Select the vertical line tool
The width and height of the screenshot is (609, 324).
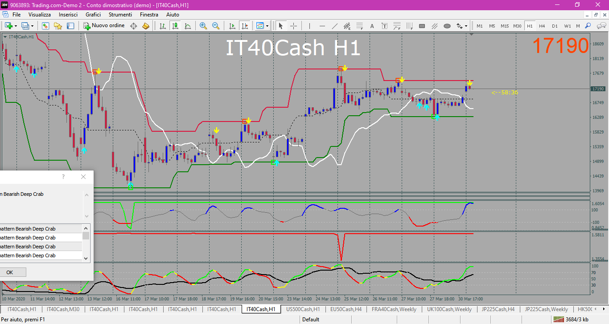point(309,26)
